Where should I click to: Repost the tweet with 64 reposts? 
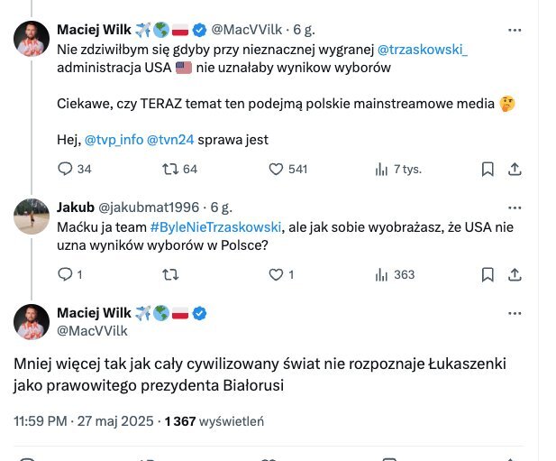pos(169,169)
